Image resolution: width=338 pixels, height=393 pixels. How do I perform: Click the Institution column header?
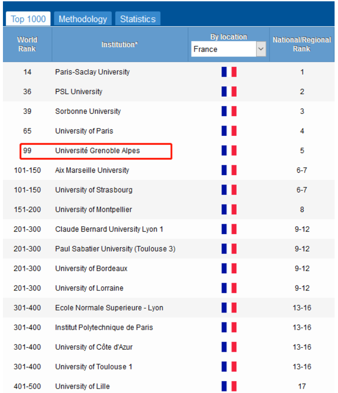click(120, 44)
